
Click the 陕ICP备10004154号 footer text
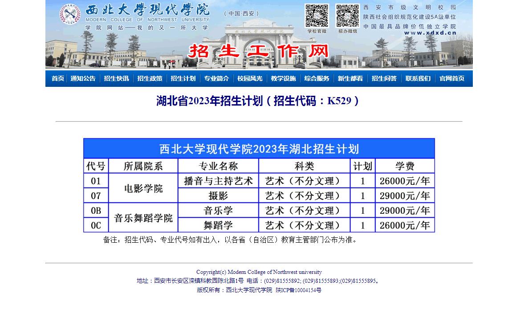(x=298, y=290)
